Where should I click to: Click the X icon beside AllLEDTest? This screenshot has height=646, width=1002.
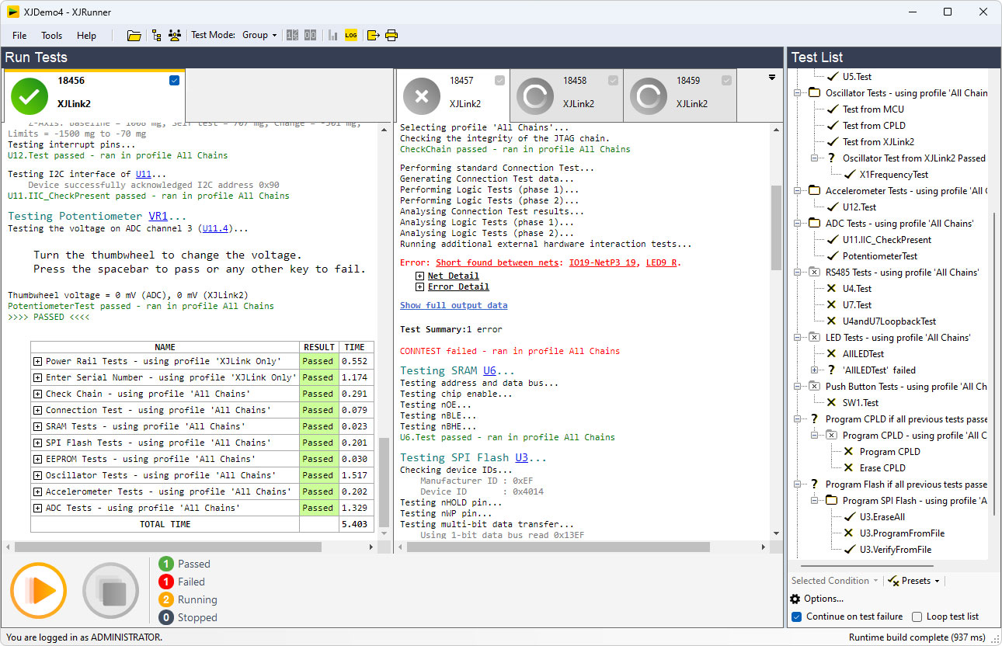(x=832, y=354)
